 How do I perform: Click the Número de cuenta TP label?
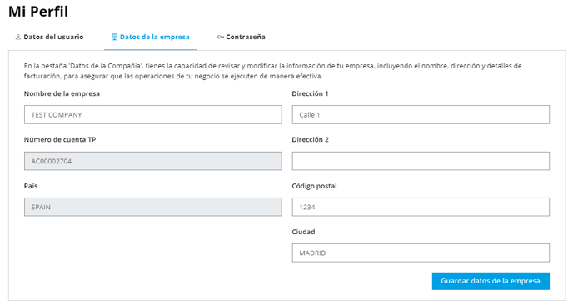tap(60, 140)
